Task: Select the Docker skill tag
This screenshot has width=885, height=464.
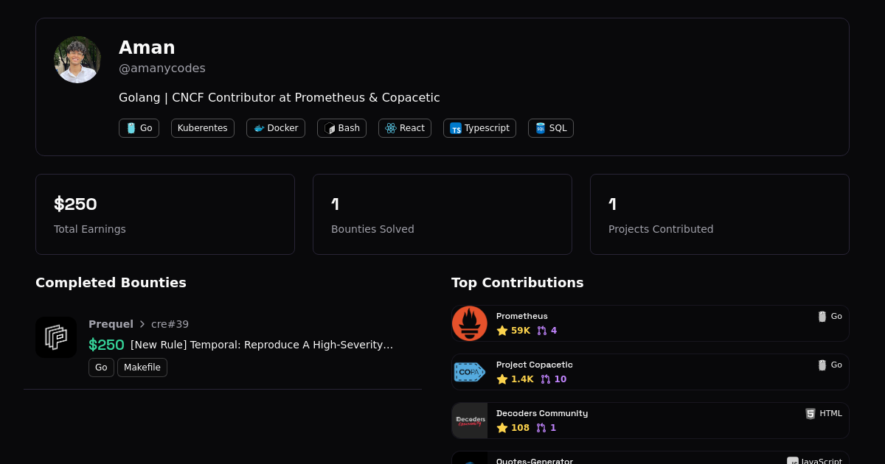Action: (x=276, y=128)
